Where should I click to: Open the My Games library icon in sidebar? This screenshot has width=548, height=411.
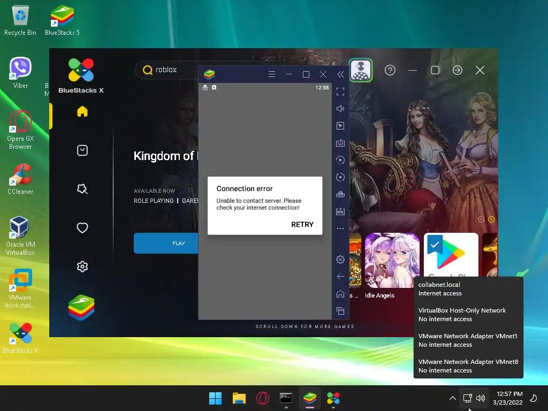(x=82, y=150)
